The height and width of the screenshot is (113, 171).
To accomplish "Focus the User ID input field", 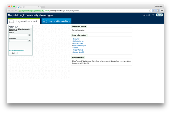I will 18,35.
